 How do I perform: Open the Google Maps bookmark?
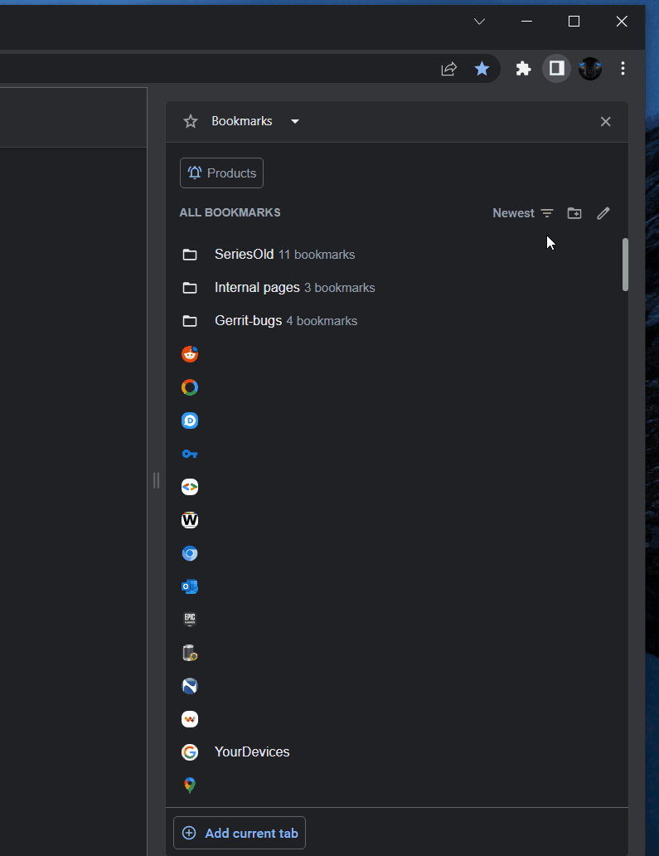click(190, 785)
